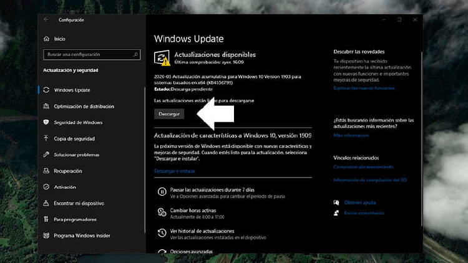Image resolution: width=468 pixels, height=263 pixels.
Task: Open Seguridad de Windows shield icon
Action: coord(47,122)
